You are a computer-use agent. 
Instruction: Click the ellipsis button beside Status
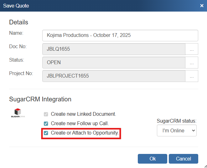tap(192, 63)
